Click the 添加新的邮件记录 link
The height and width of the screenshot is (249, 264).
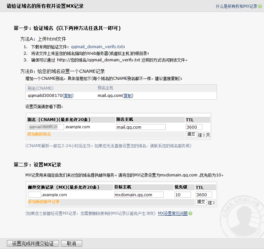[x=43, y=202]
